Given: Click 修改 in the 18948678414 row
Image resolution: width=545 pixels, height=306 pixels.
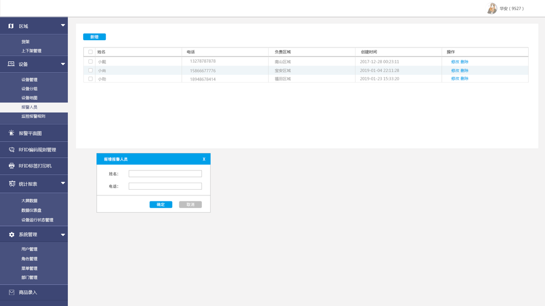Looking at the screenshot, I should [455, 79].
